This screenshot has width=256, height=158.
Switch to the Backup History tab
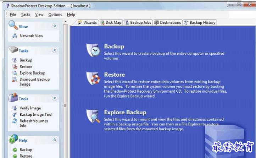pyautogui.click(x=200, y=22)
